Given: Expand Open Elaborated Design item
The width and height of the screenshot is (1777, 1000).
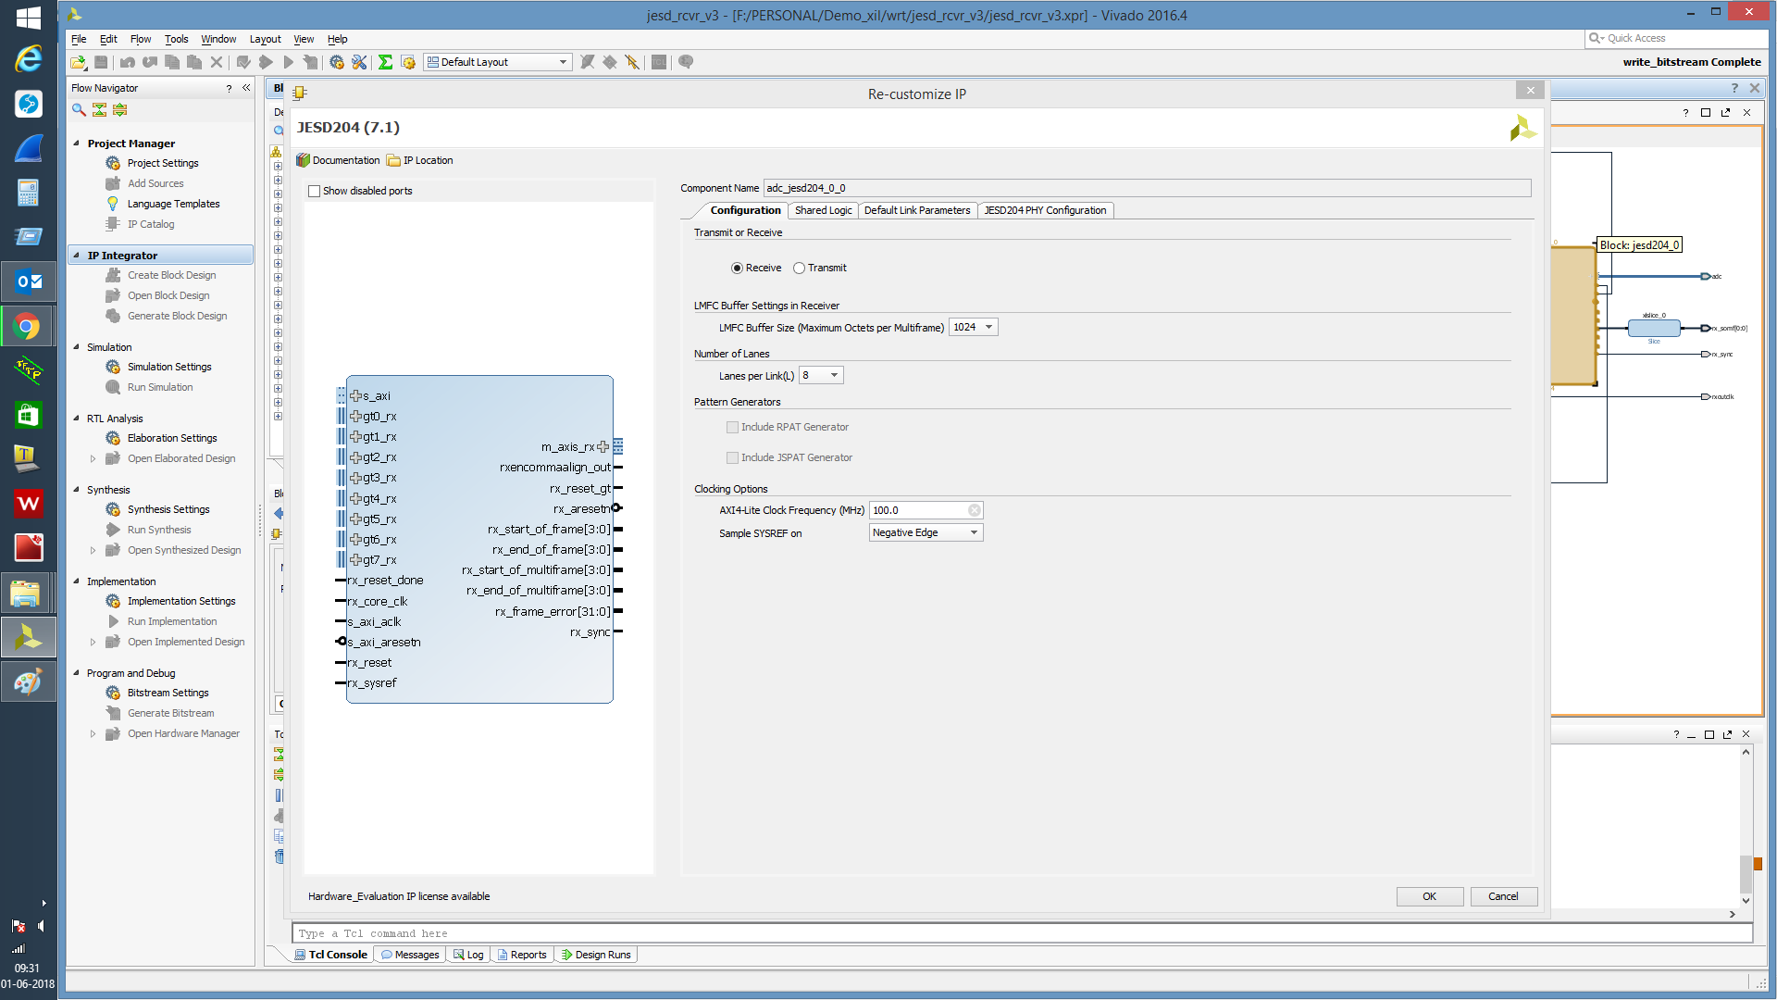Looking at the screenshot, I should (x=93, y=458).
